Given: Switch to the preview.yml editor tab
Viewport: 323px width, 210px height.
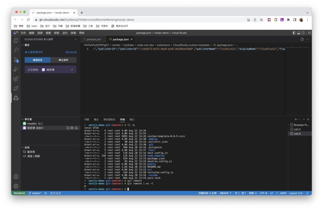Looking at the screenshot, I should tap(93, 39).
